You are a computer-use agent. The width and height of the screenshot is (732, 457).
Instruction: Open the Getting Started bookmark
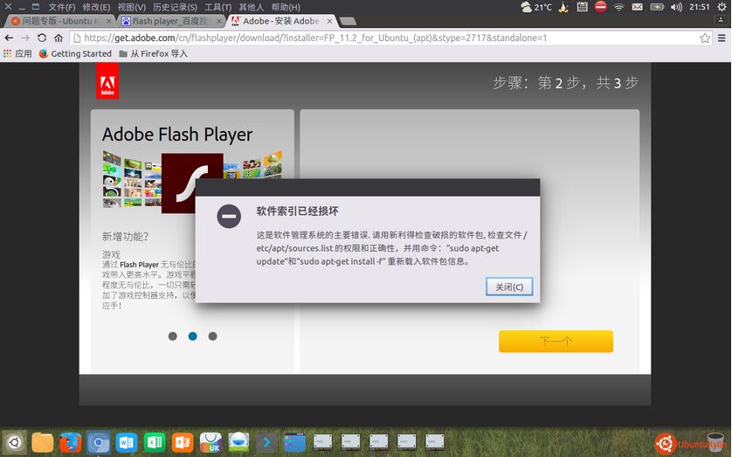[x=75, y=53]
